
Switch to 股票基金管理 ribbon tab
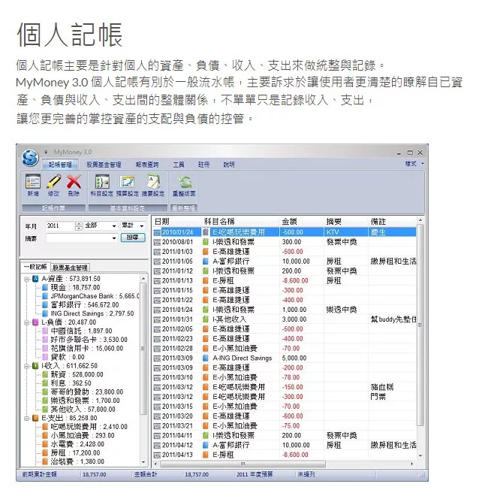(104, 164)
